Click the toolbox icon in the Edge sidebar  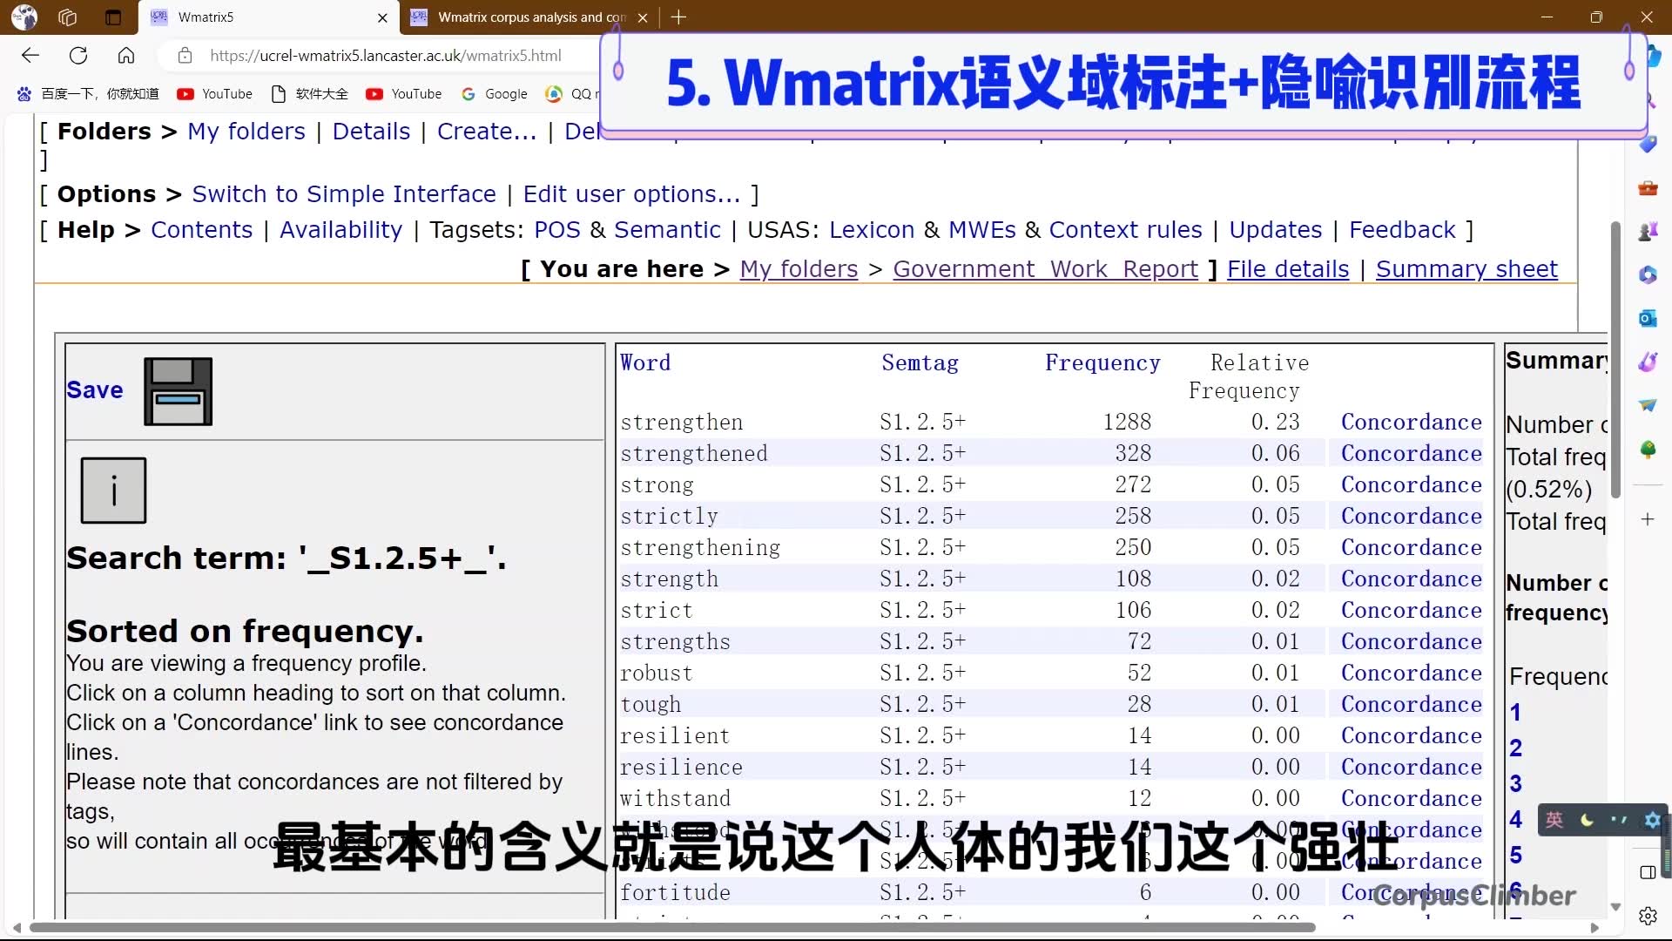tap(1648, 189)
